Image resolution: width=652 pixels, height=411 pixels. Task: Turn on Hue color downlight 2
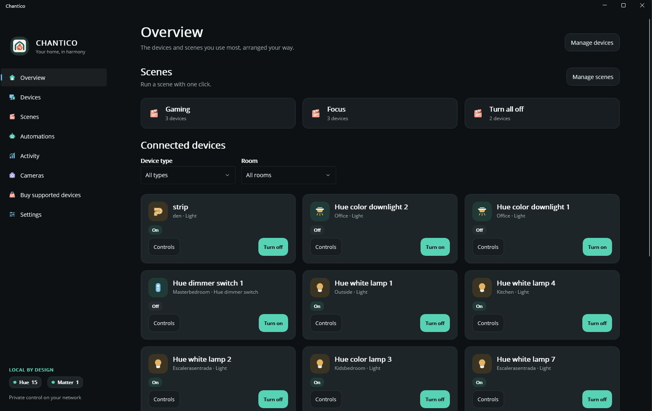coord(435,247)
